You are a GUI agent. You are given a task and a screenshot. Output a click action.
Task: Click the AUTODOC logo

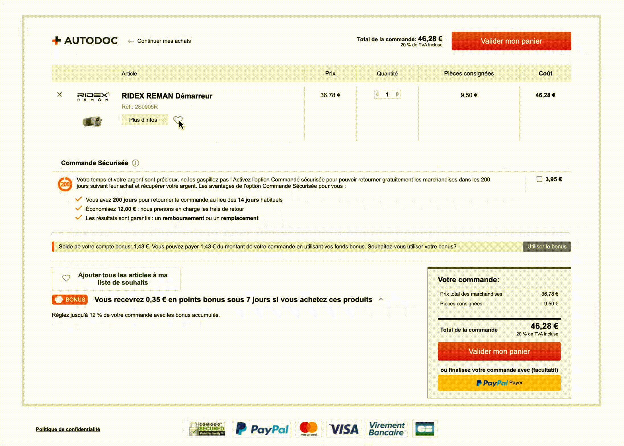click(x=85, y=40)
